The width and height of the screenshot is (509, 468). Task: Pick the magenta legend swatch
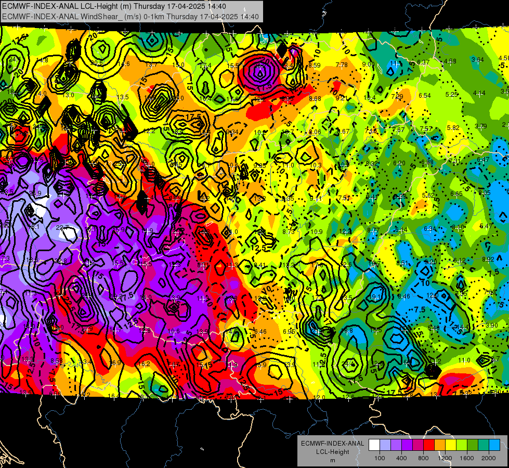point(418,445)
